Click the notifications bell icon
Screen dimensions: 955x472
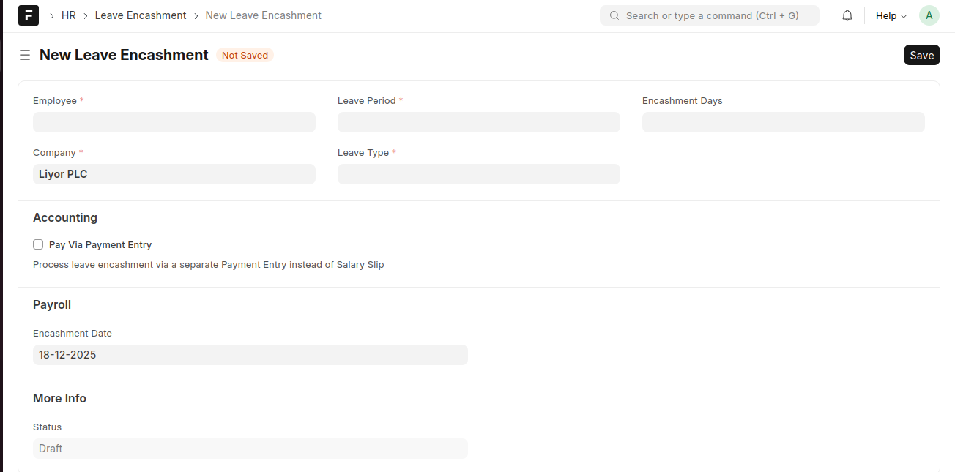coord(847,15)
